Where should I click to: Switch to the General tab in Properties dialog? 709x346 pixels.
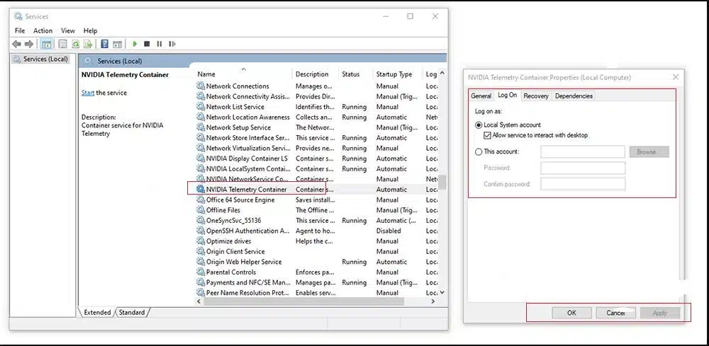[481, 96]
